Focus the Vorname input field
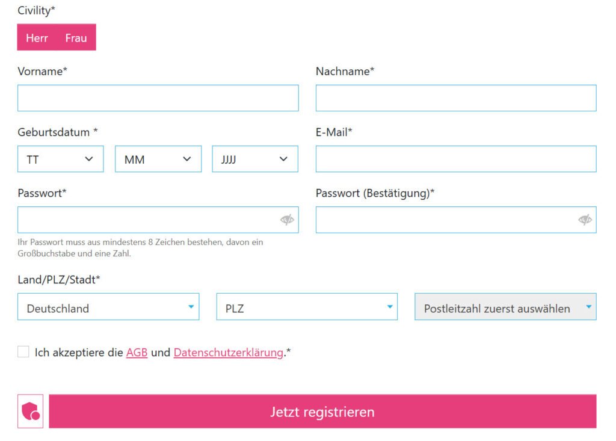The width and height of the screenshot is (616, 441). (x=158, y=98)
